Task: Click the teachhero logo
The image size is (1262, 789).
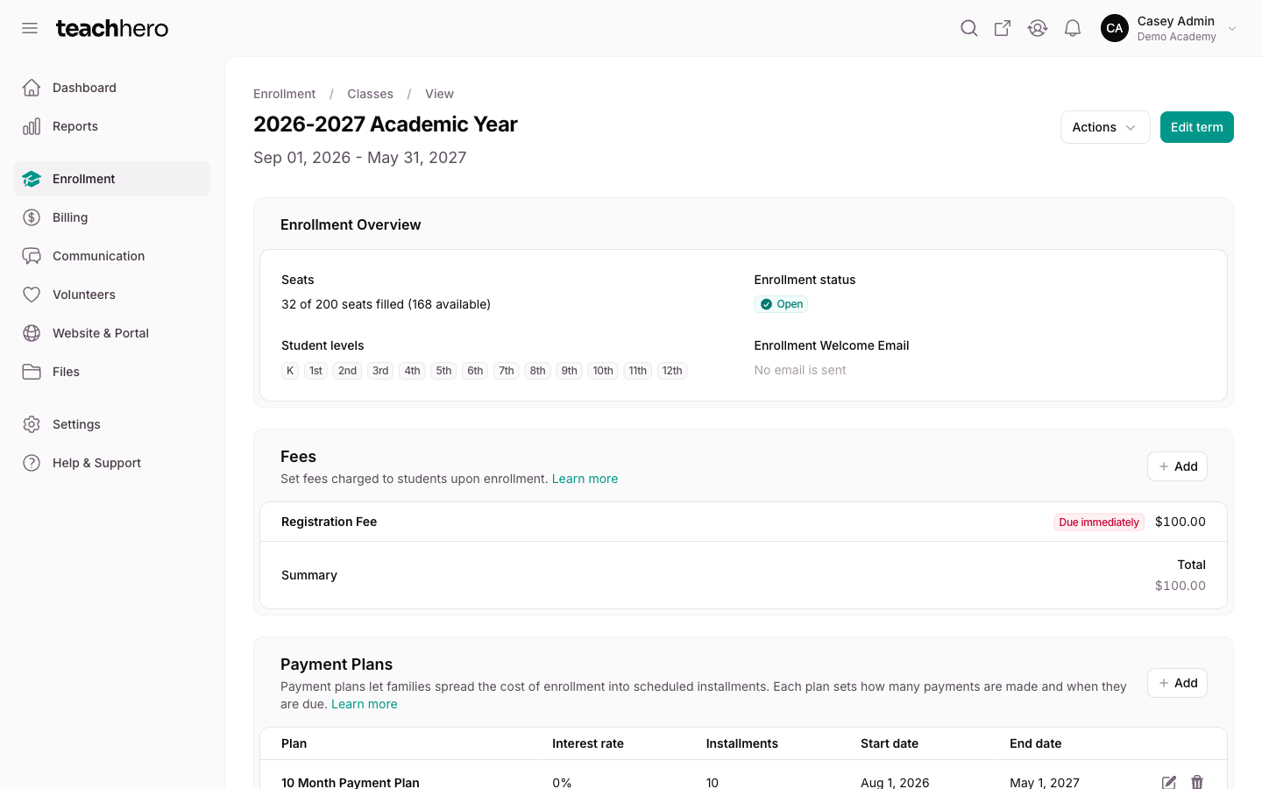Action: (x=112, y=28)
